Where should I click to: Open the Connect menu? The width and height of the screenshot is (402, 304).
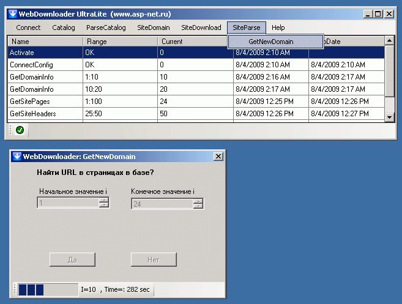[28, 28]
